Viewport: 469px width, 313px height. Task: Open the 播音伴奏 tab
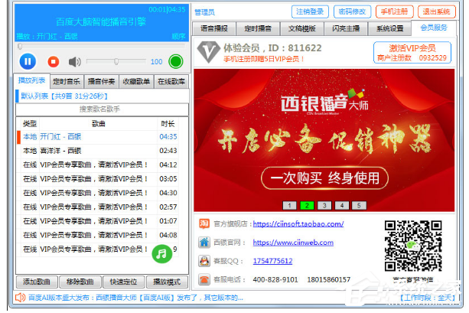tap(102, 81)
